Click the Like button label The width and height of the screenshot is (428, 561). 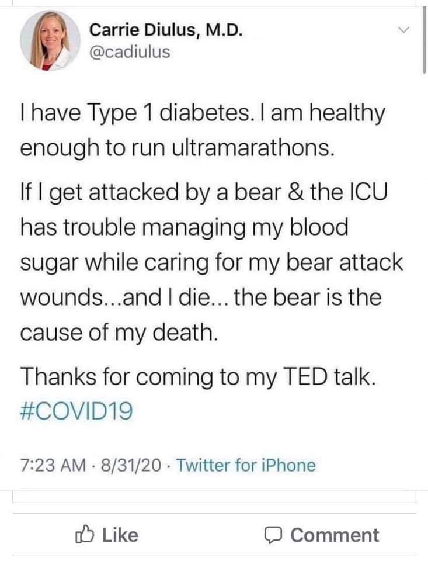click(x=120, y=535)
